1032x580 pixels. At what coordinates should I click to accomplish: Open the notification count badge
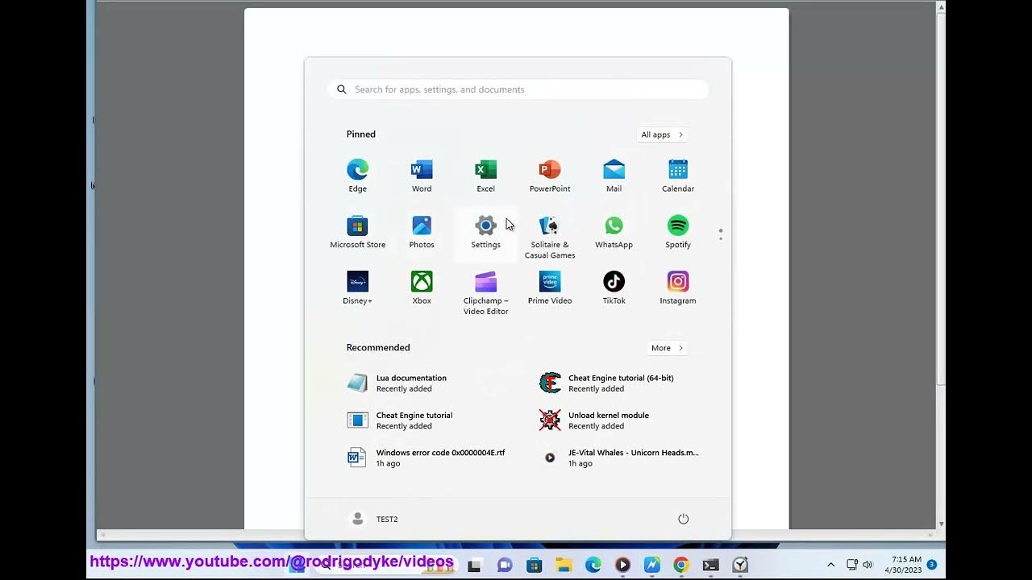932,565
